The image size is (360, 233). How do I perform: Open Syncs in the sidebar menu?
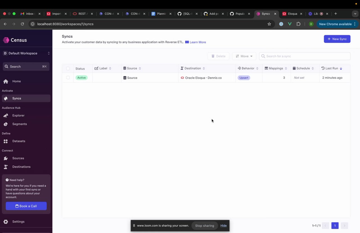[26, 98]
